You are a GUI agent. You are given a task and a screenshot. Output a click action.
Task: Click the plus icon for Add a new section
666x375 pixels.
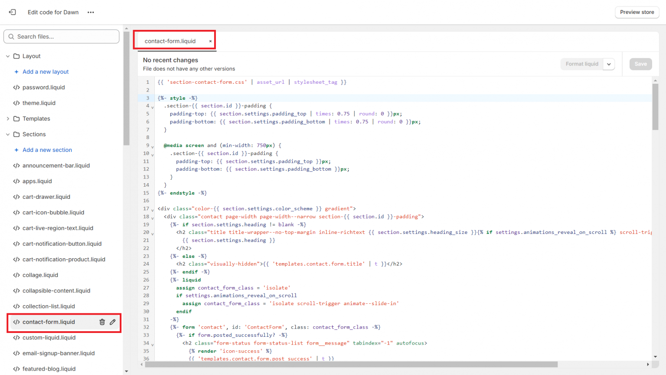pyautogui.click(x=16, y=150)
